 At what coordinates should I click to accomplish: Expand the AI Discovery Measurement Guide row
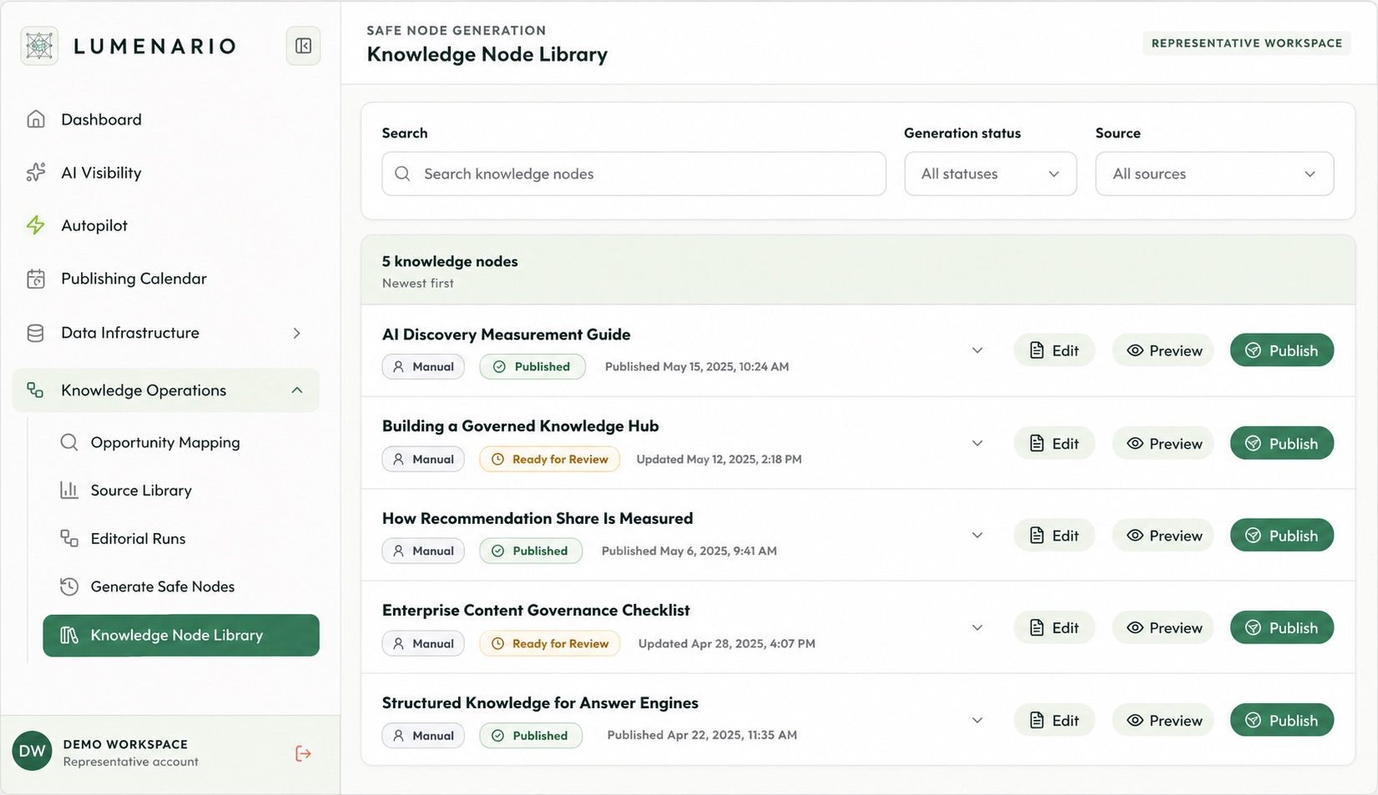coord(977,350)
